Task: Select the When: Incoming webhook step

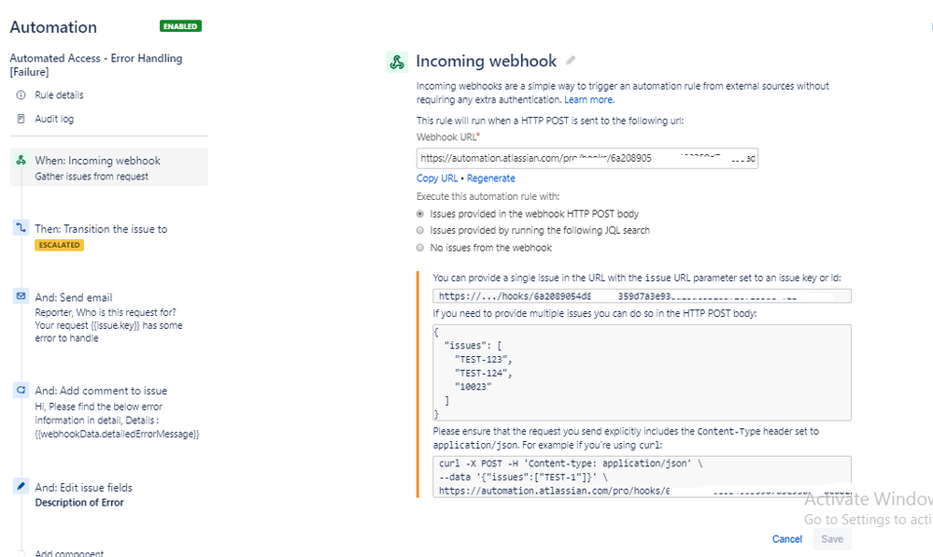Action: [x=109, y=167]
